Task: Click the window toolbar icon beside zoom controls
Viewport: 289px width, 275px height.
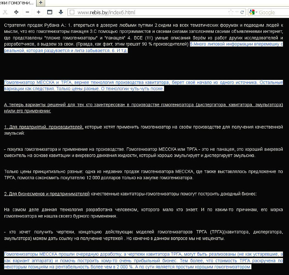Action: (50, 12)
